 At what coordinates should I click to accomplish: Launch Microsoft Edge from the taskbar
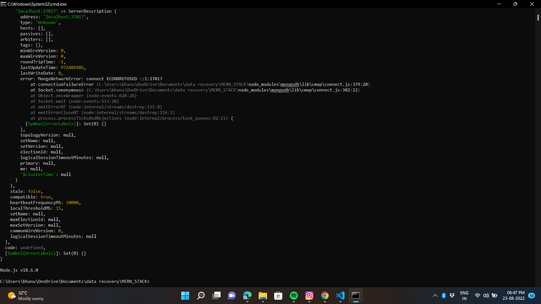247,296
